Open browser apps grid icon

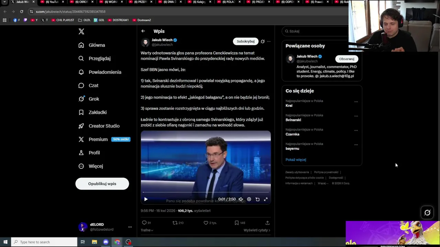tap(4, 20)
